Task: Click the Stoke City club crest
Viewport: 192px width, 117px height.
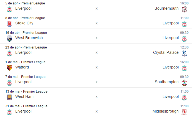Action: coord(9,24)
